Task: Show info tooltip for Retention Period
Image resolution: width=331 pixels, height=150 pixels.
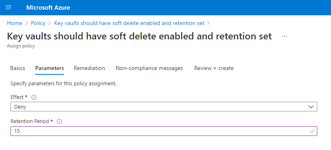Action: [59, 121]
